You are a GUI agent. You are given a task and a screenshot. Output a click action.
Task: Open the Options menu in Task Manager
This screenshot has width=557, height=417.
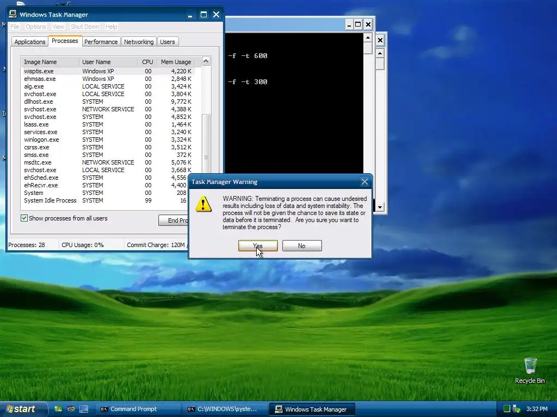(35, 27)
